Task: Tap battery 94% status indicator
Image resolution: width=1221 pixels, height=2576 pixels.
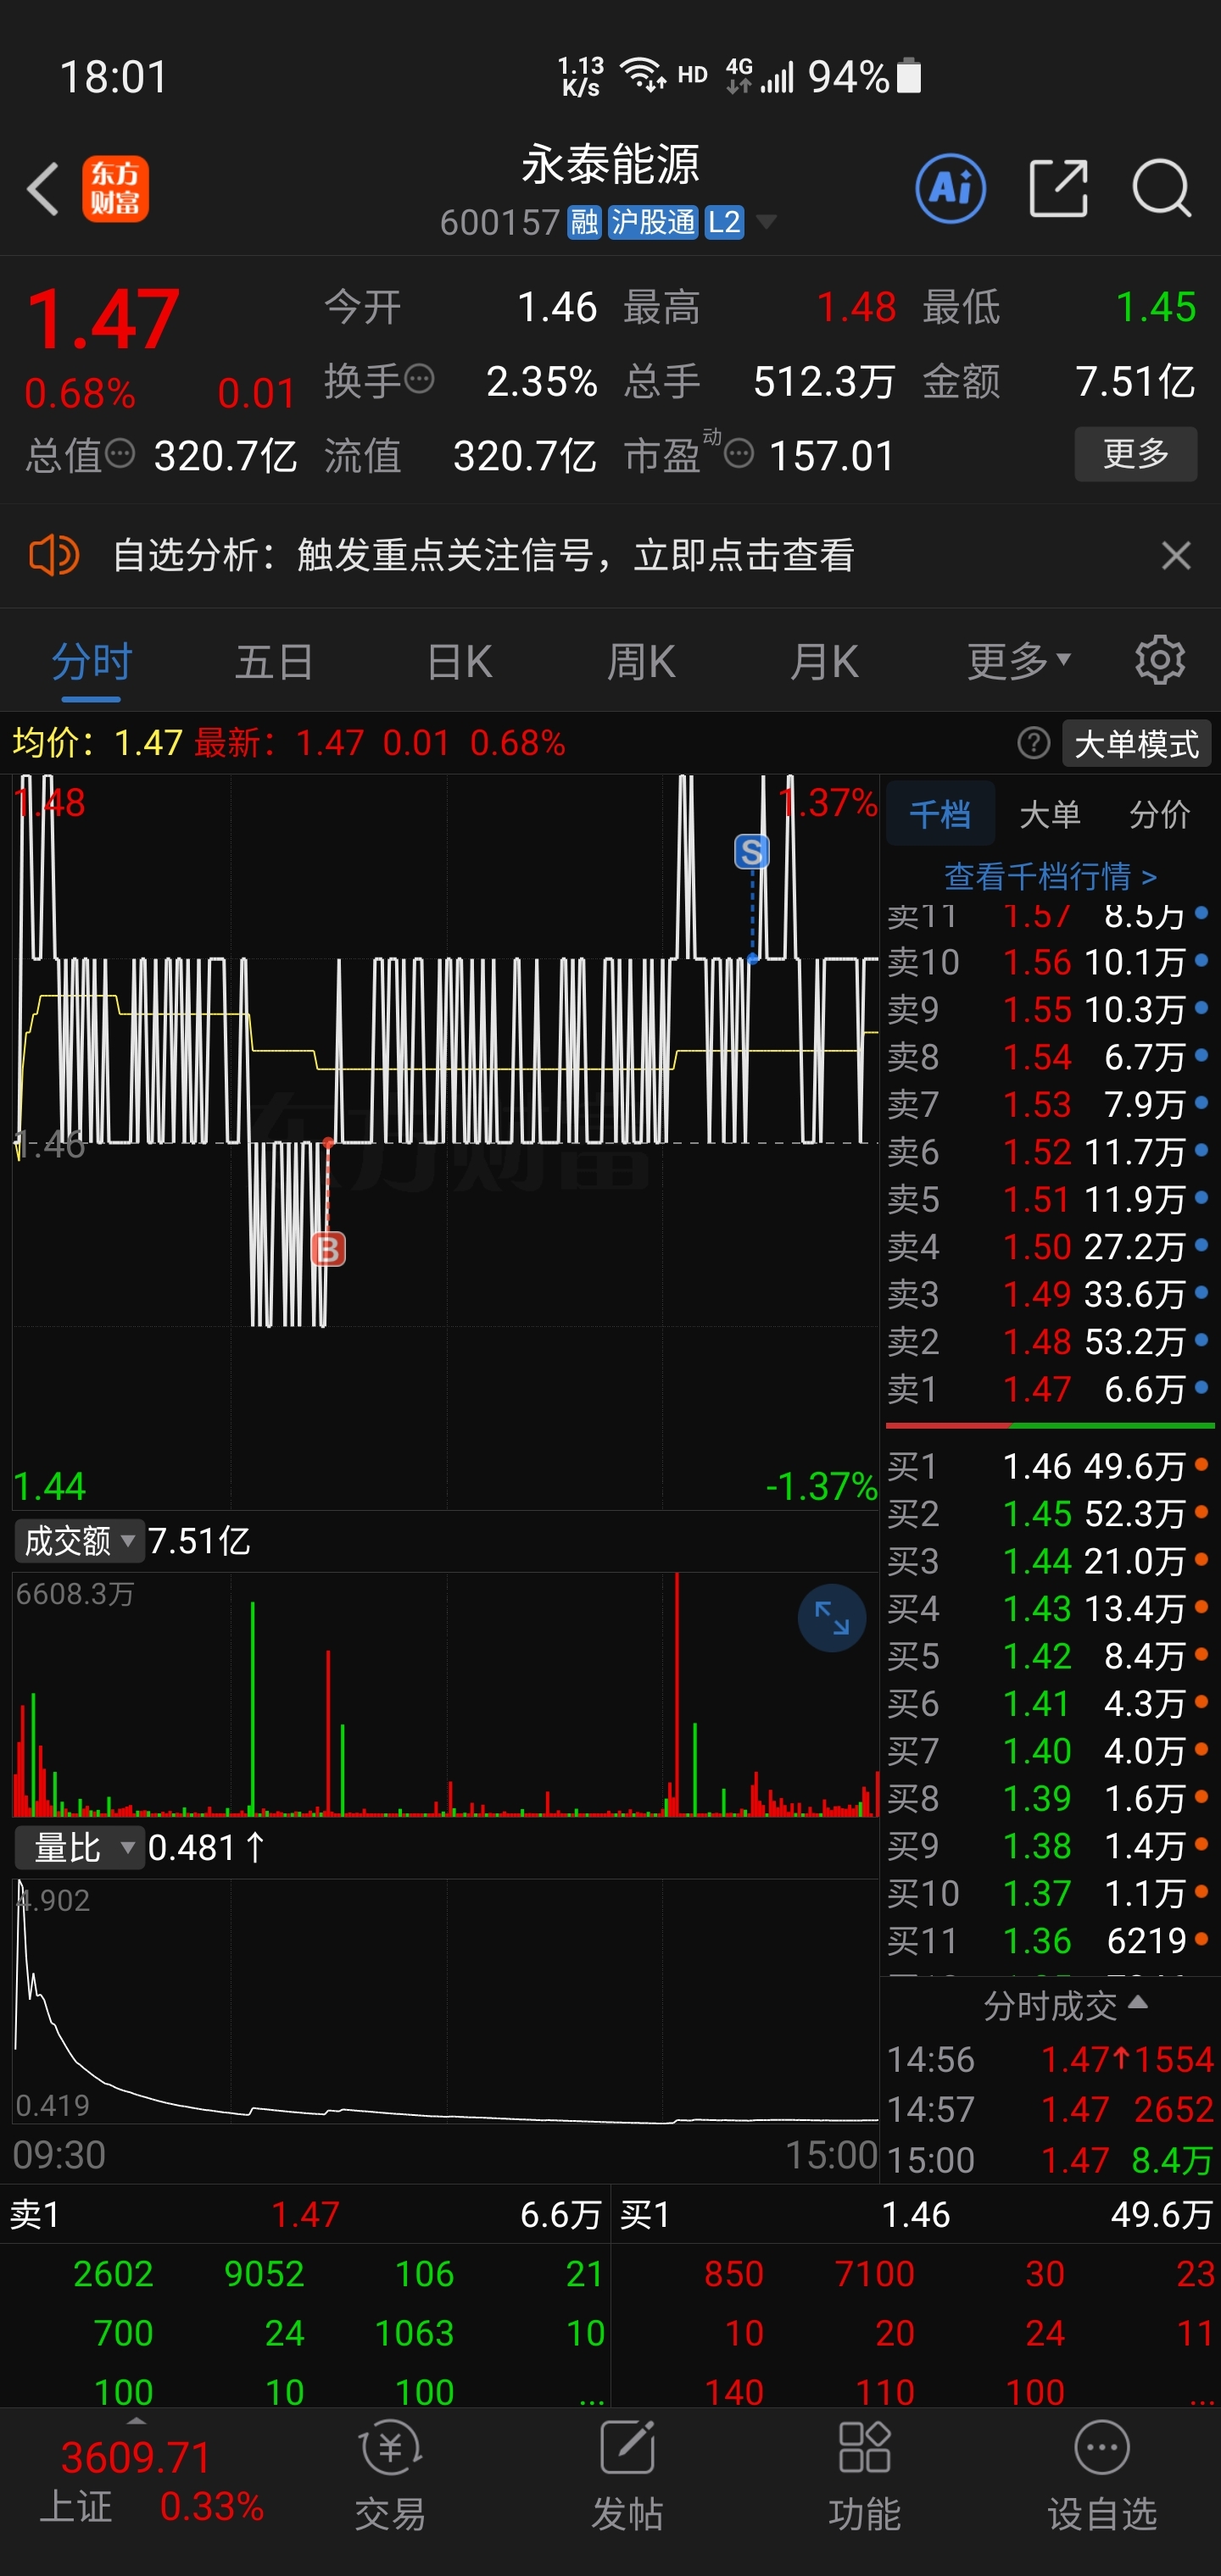Action: (x=865, y=76)
